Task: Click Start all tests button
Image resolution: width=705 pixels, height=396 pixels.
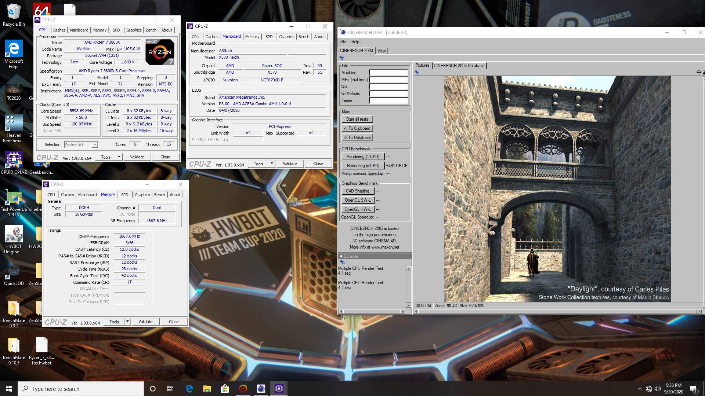Action: tap(357, 119)
